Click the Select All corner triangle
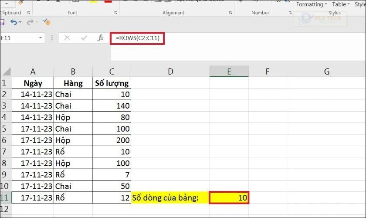366x218 pixels. pos(6,71)
